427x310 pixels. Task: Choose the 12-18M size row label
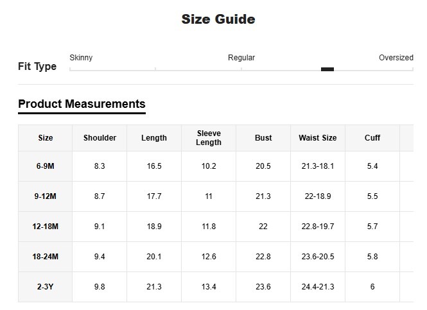[x=46, y=227]
